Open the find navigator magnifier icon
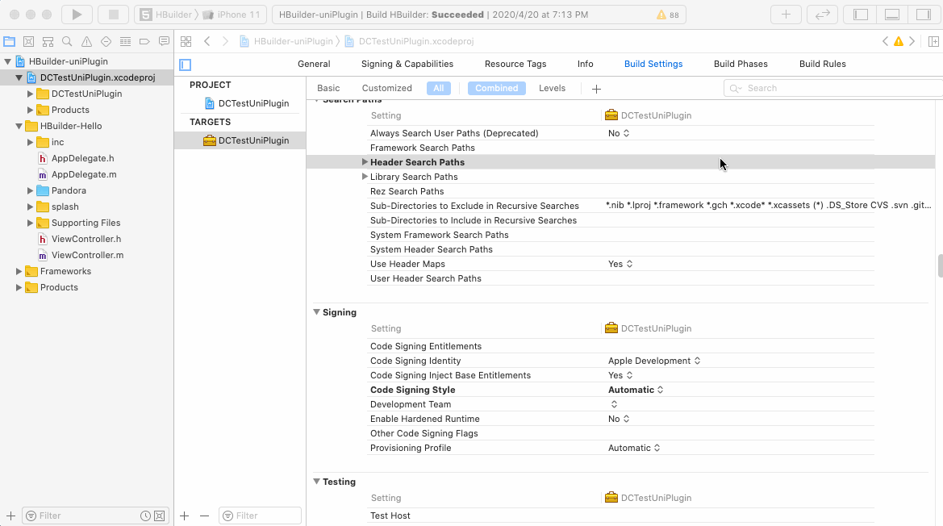This screenshot has width=943, height=526. point(67,42)
